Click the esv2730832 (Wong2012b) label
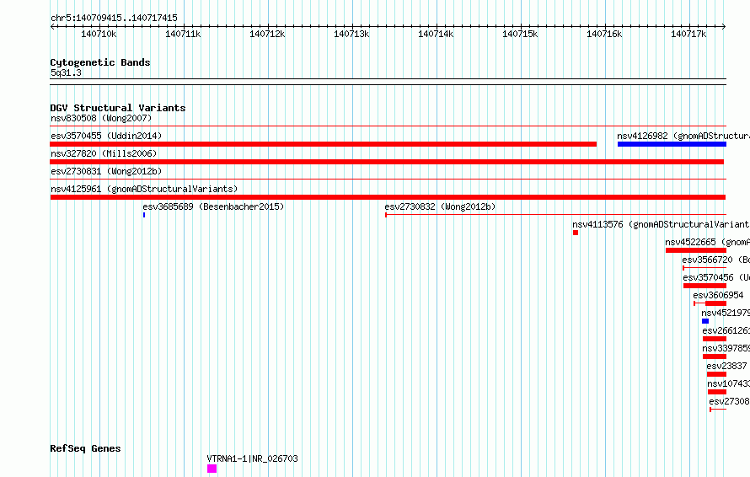Viewport: 750px width, 477px height. click(x=440, y=206)
